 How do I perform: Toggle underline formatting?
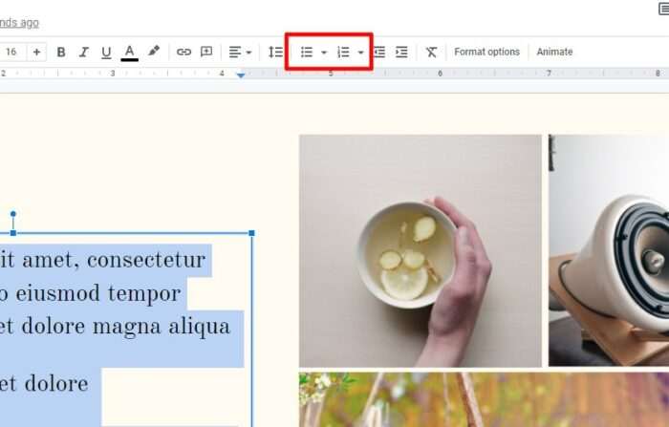coord(106,52)
